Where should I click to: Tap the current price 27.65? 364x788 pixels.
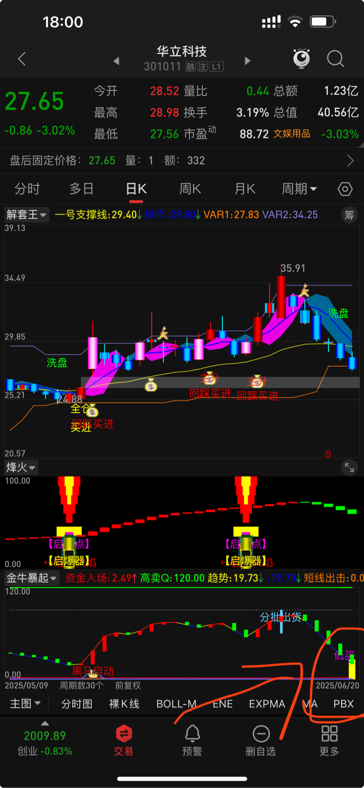pyautogui.click(x=34, y=101)
